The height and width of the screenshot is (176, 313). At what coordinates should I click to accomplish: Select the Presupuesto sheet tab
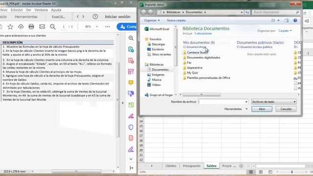[191, 166]
